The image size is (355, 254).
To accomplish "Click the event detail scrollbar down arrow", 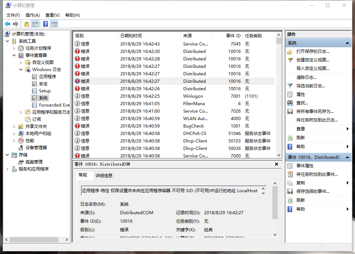I will pyautogui.click(x=275, y=235).
